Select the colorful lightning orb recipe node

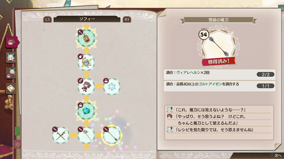[x=86, y=62]
